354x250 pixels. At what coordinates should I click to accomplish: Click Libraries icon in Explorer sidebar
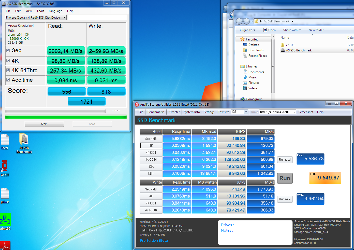pos(242,66)
